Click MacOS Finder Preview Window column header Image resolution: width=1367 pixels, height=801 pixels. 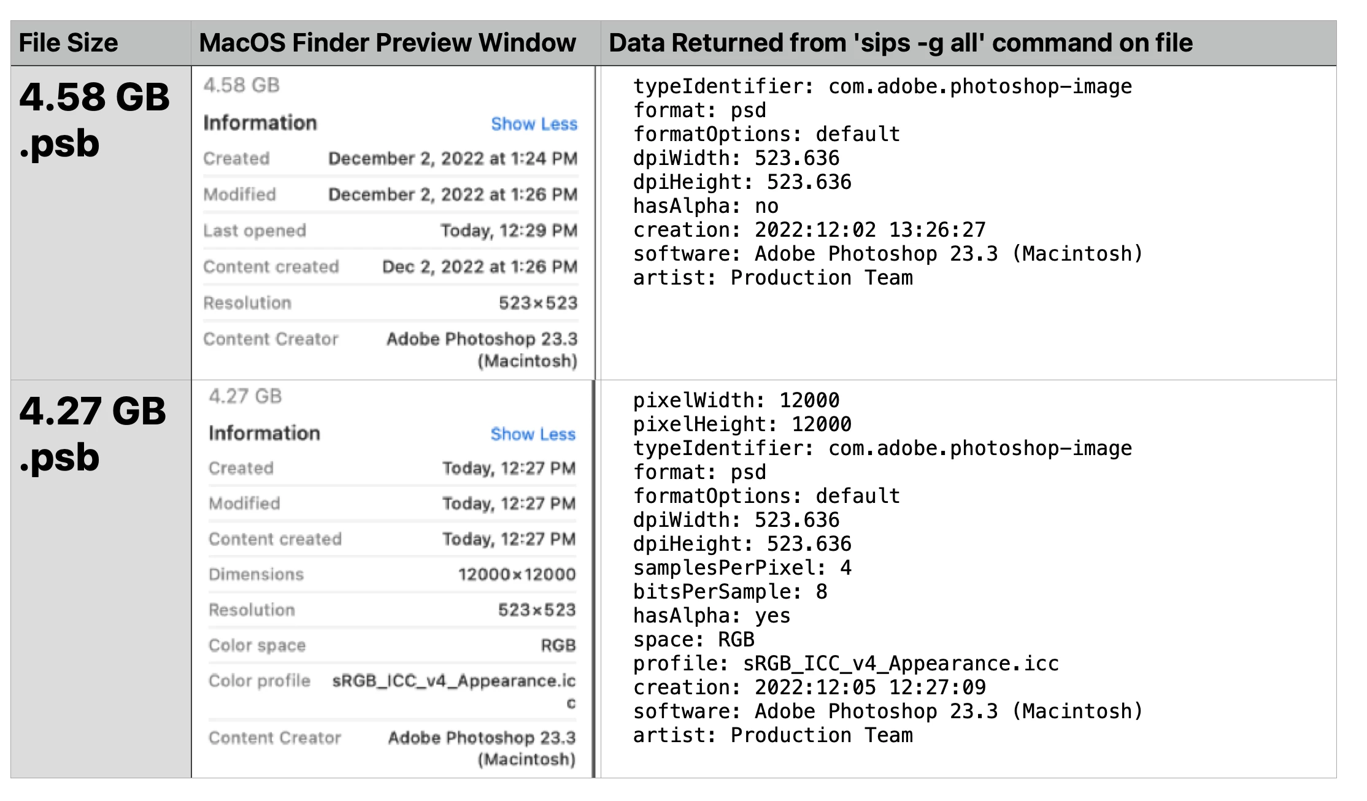pyautogui.click(x=387, y=43)
